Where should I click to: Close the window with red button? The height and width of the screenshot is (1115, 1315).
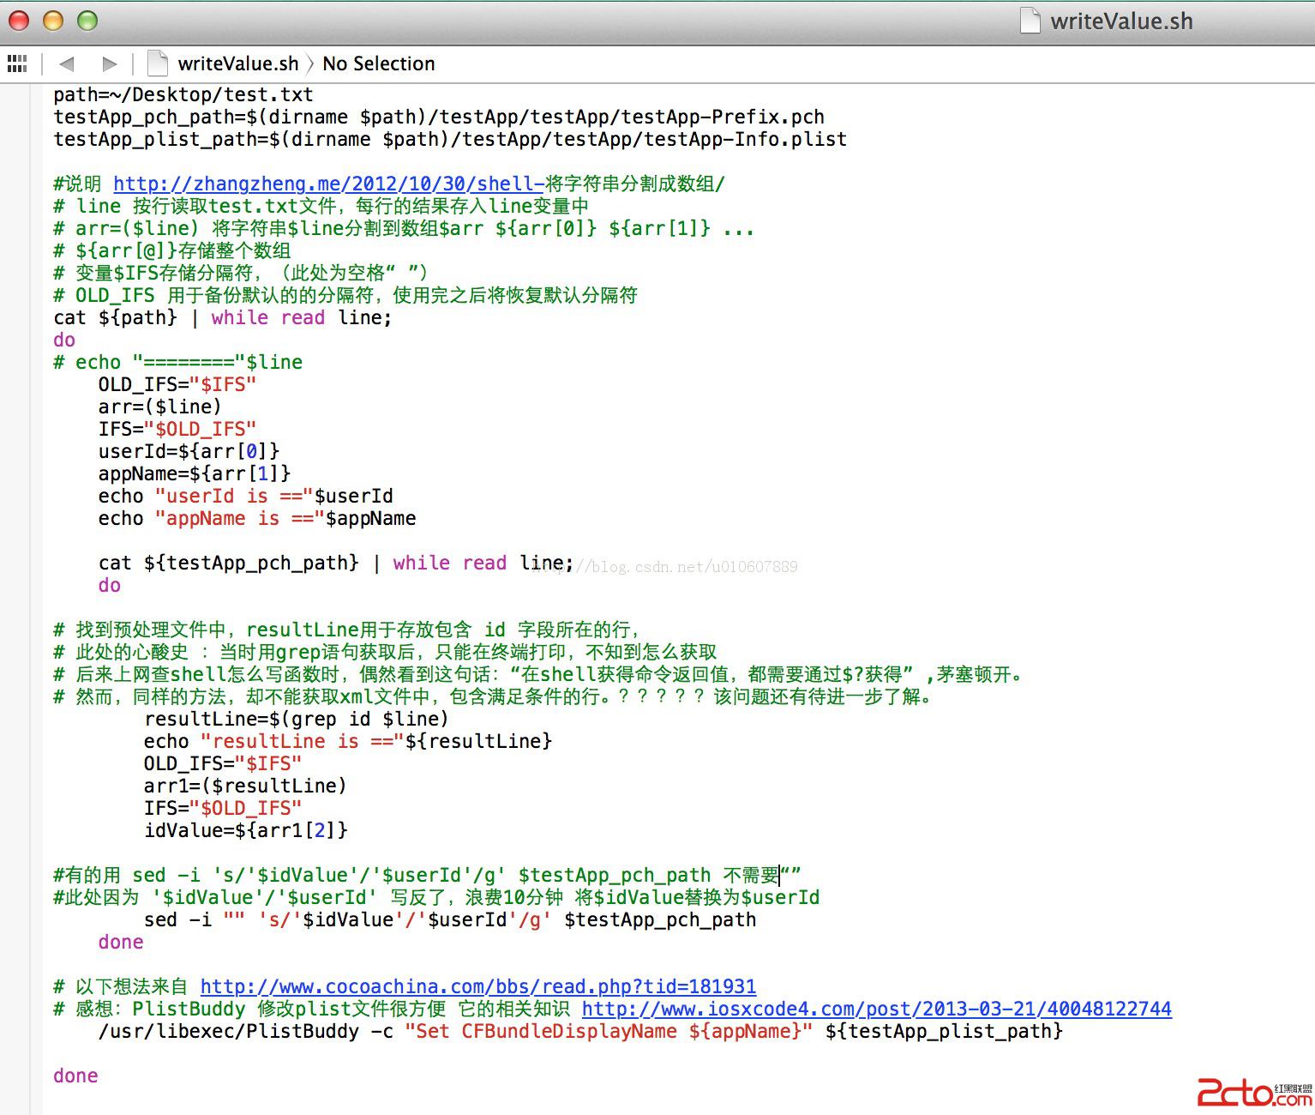(19, 21)
